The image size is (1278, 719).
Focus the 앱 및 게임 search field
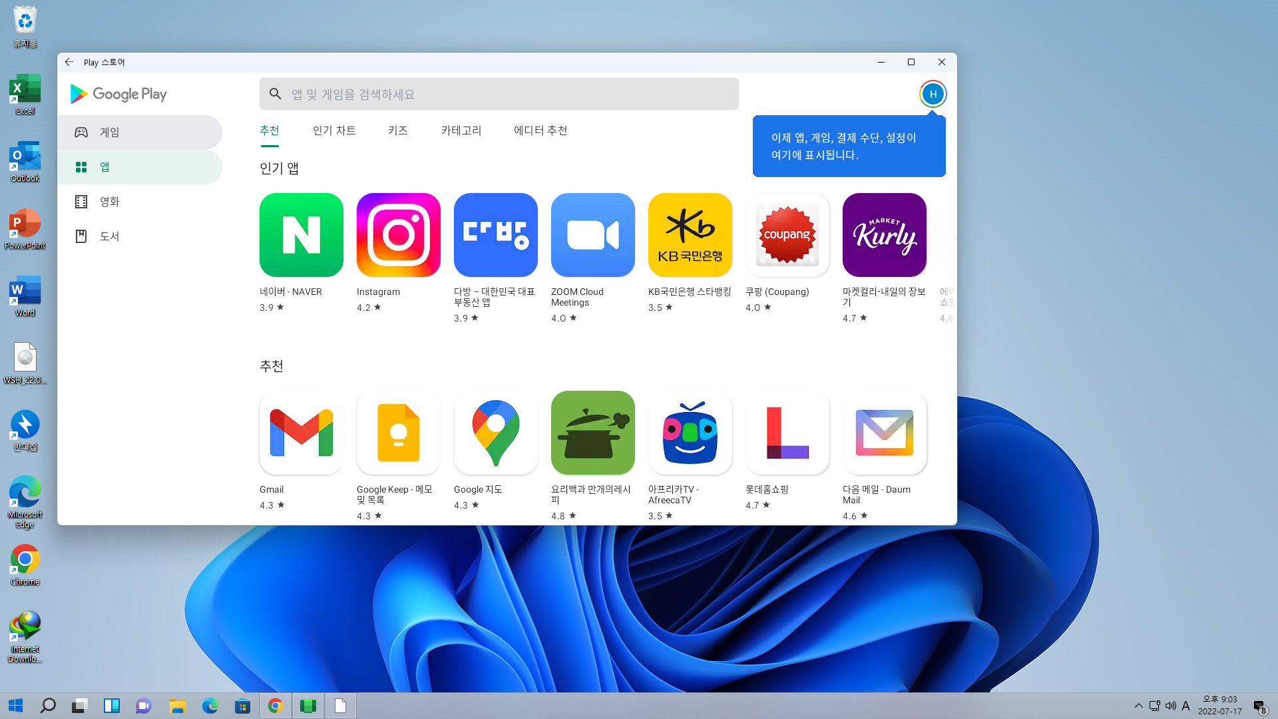[499, 94]
